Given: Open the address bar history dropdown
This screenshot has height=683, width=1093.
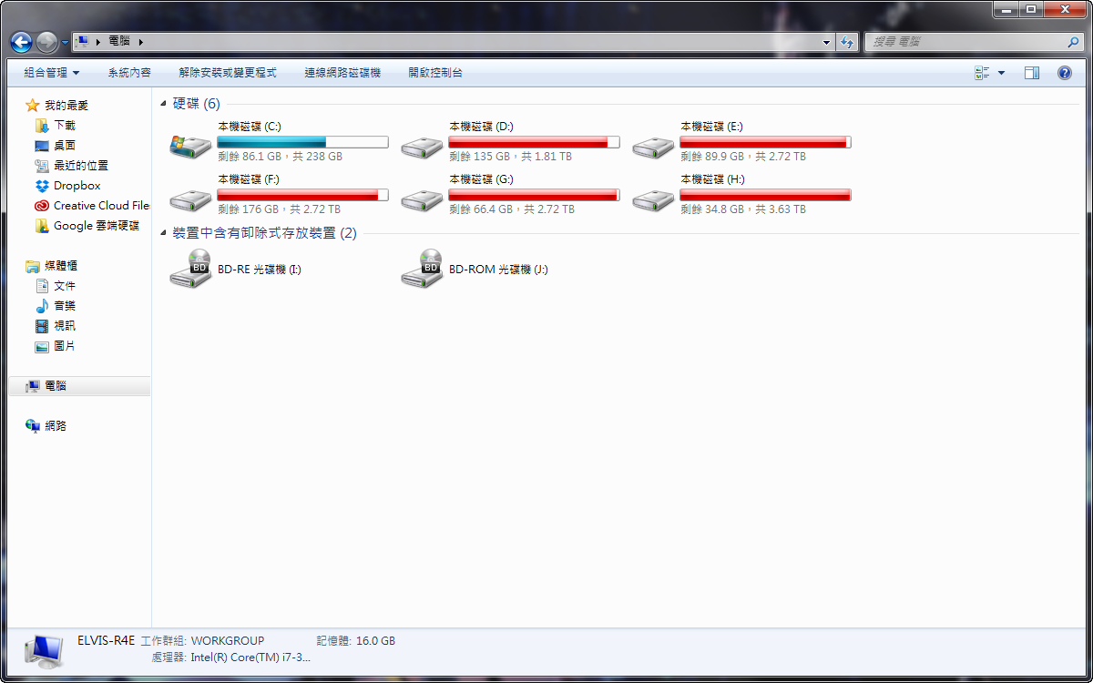Looking at the screenshot, I should [x=826, y=42].
